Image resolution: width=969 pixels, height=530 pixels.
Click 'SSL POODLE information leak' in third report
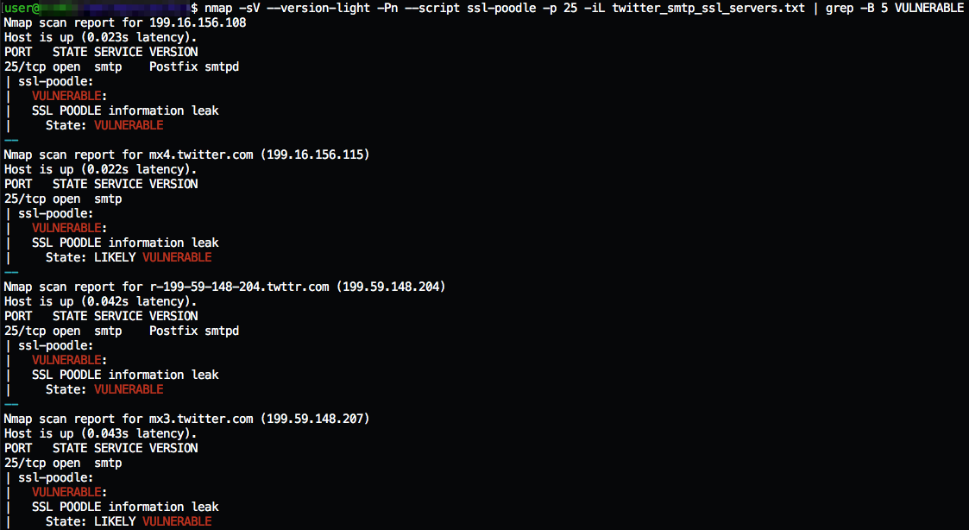click(125, 375)
